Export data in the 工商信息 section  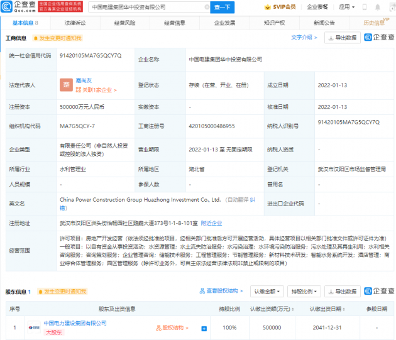pyautogui.click(x=342, y=38)
